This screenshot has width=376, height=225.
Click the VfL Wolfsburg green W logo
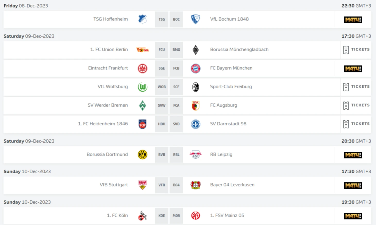pos(142,87)
